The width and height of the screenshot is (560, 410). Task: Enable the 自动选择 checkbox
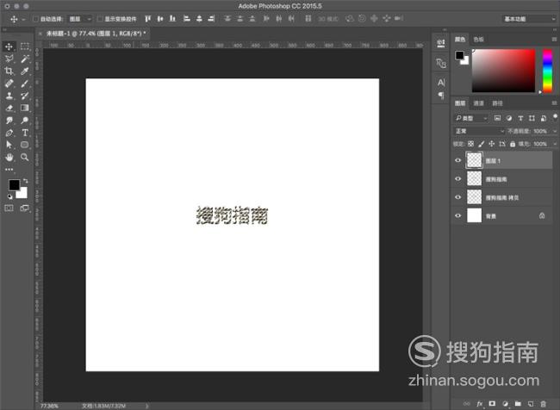[35, 19]
